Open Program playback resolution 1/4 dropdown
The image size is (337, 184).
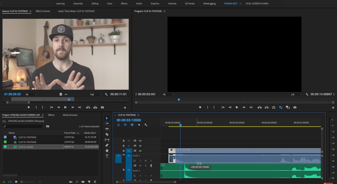(296, 94)
